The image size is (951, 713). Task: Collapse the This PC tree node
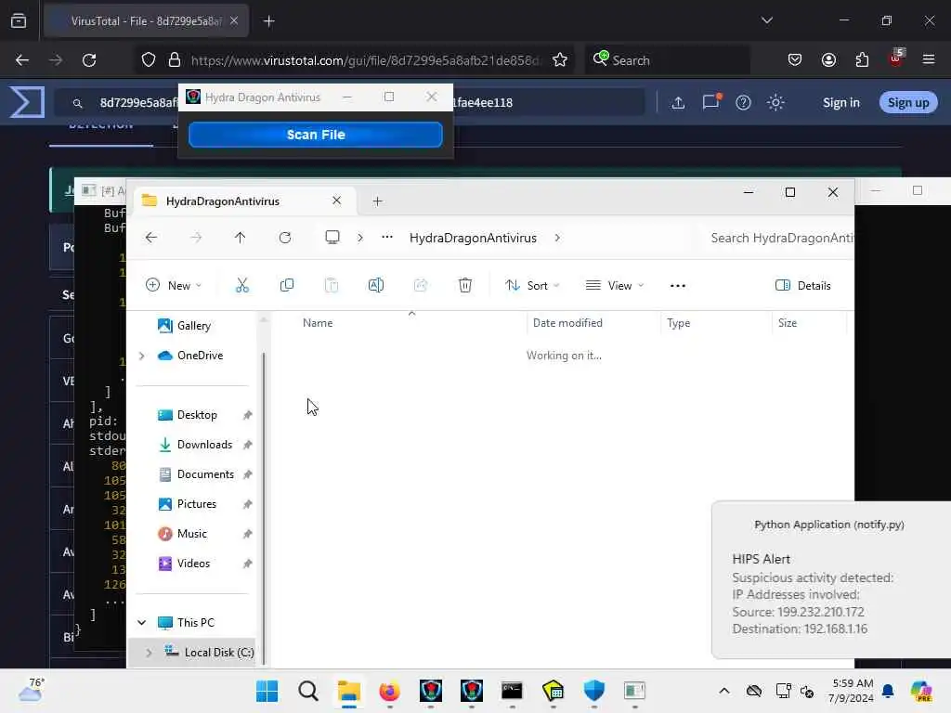point(142,623)
